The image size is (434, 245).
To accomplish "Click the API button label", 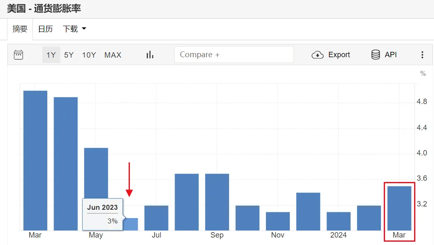I will [x=390, y=55].
